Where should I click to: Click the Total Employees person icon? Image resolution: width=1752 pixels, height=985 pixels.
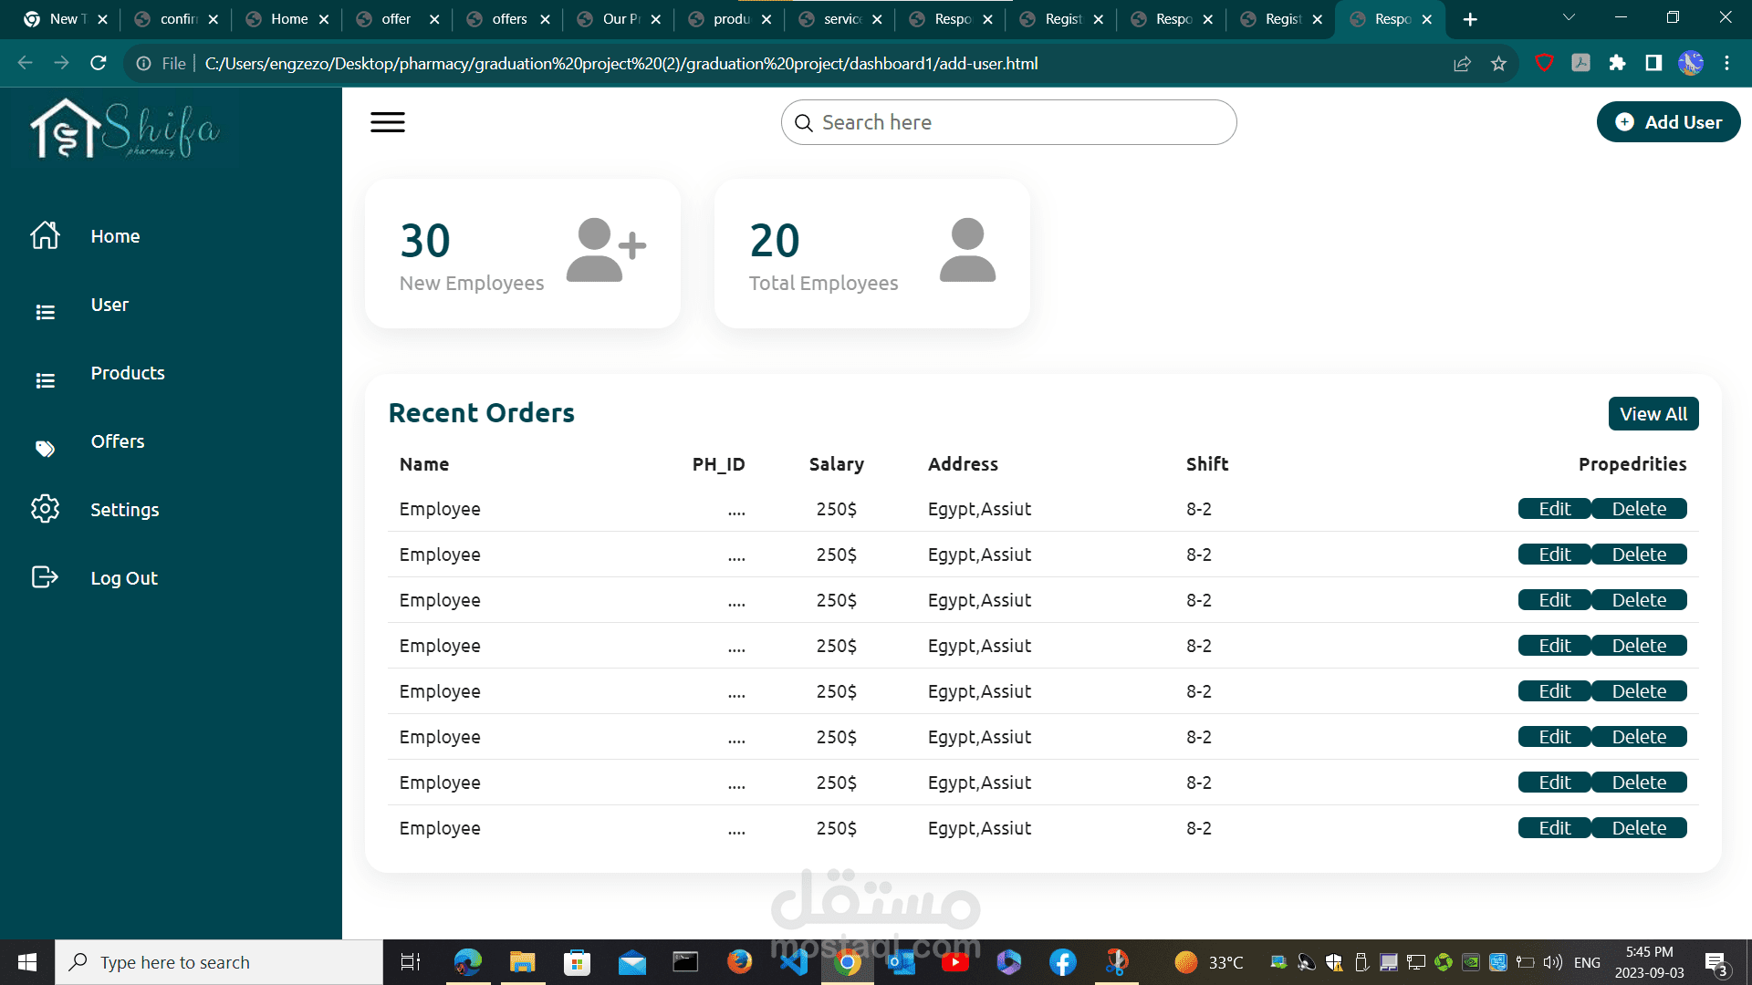tap(967, 250)
